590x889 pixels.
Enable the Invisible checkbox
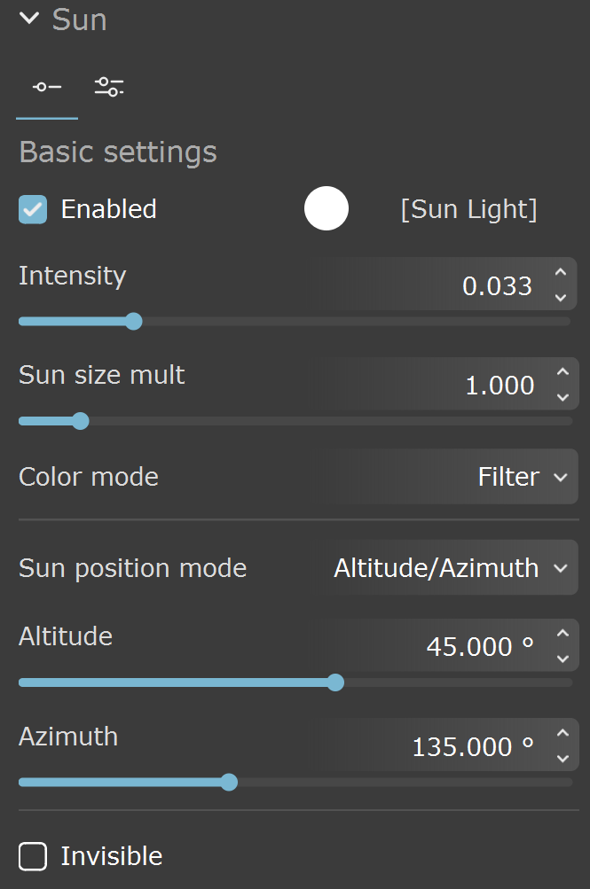33,856
